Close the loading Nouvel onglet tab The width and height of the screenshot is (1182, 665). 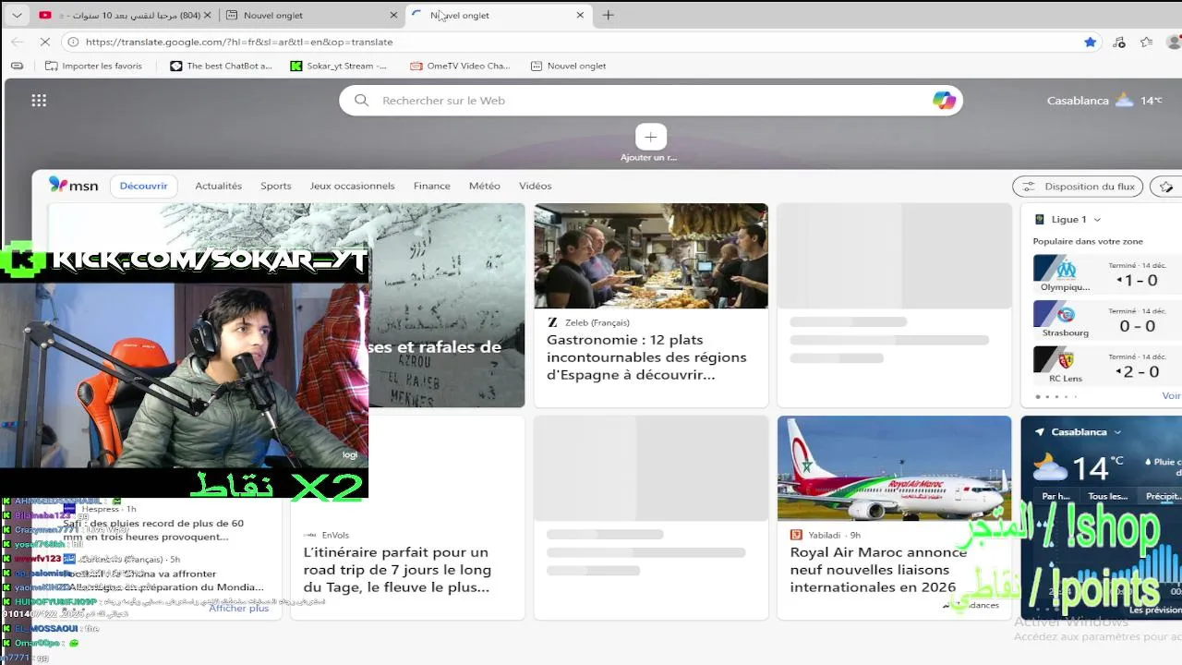(x=580, y=15)
